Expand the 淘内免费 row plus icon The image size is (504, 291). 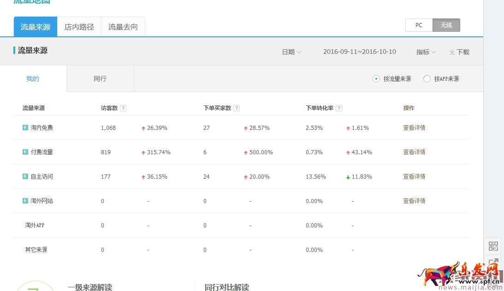25,128
